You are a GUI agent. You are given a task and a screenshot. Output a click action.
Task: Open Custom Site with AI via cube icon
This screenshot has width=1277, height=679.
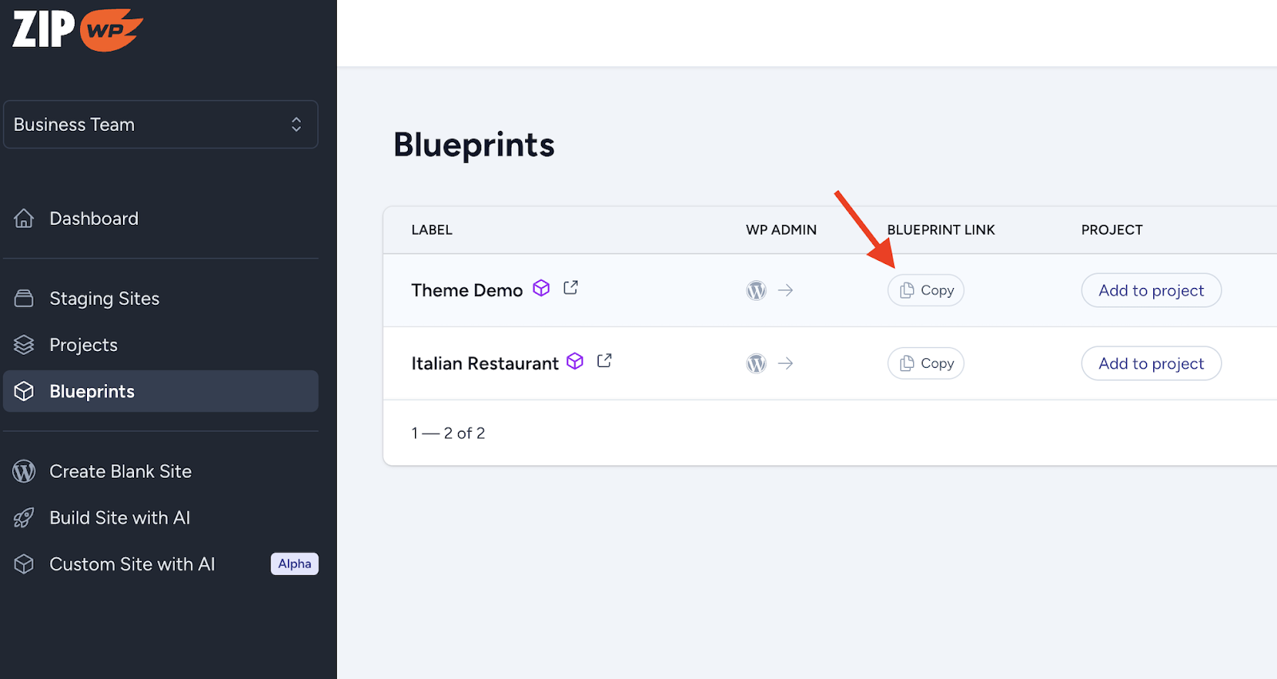point(23,564)
